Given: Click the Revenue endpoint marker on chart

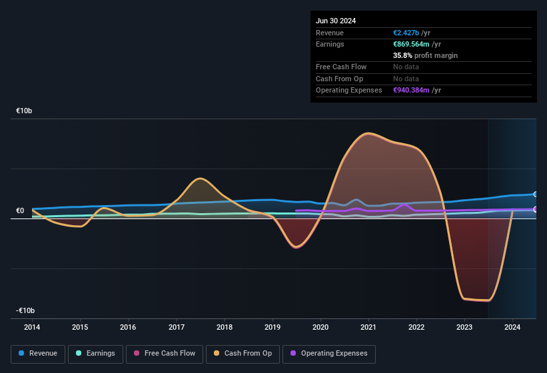Looking at the screenshot, I should 536,194.
